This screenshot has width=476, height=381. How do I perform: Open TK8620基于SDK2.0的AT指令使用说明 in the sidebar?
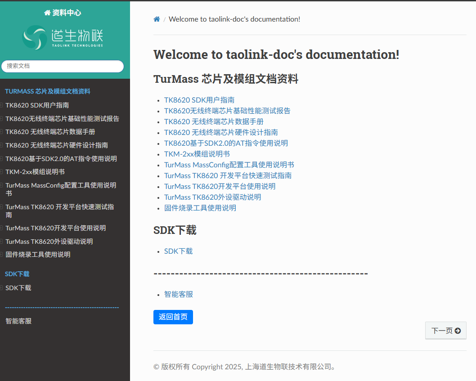(61, 158)
